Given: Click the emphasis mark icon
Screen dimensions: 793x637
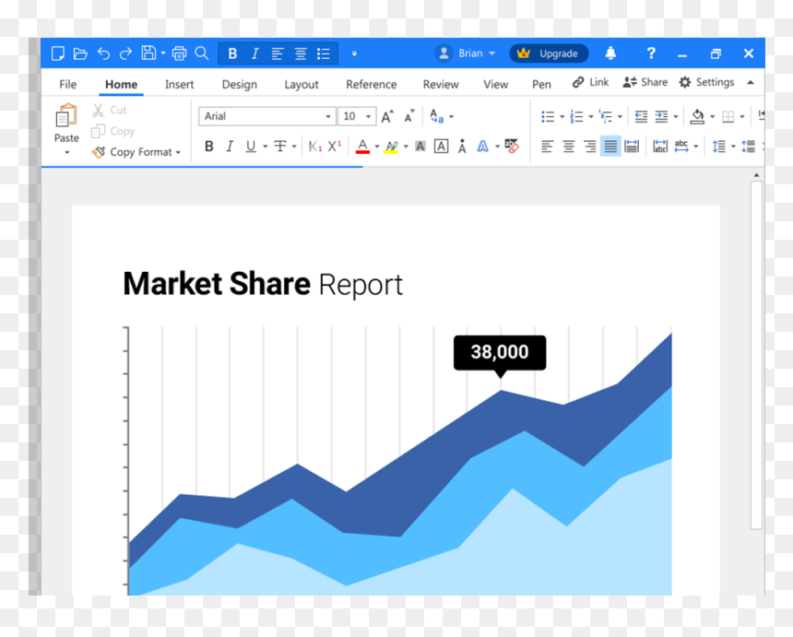Looking at the screenshot, I should click(462, 147).
